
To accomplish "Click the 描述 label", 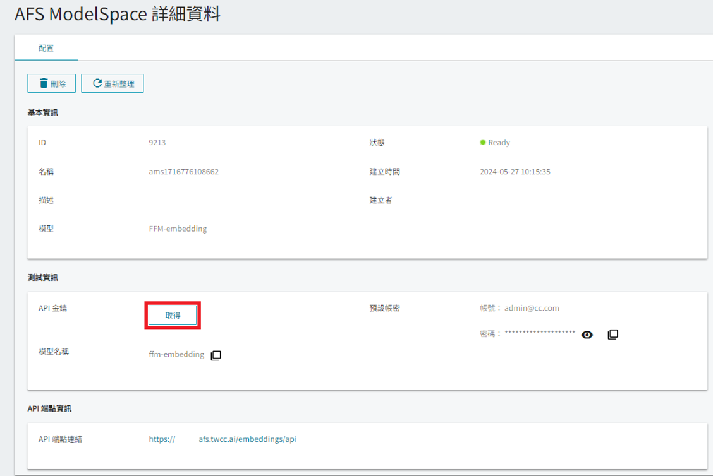I will coord(46,200).
